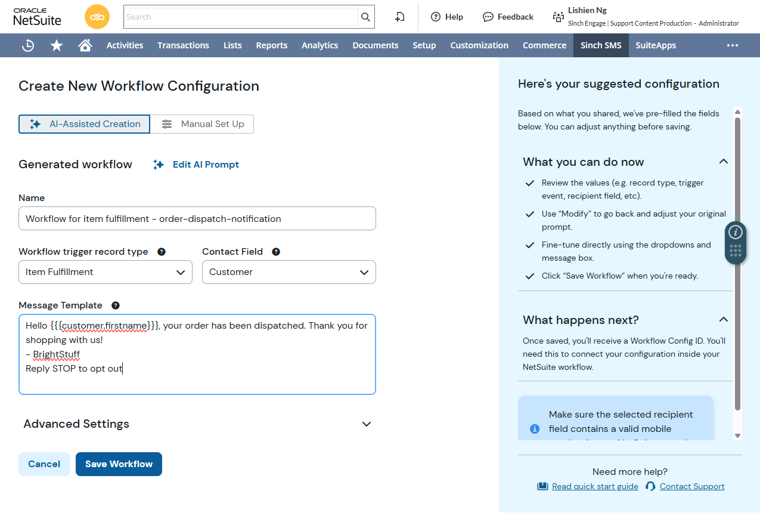This screenshot has width=760, height=525.
Task: Open the Sinch SMS menu tab
Action: coord(601,45)
